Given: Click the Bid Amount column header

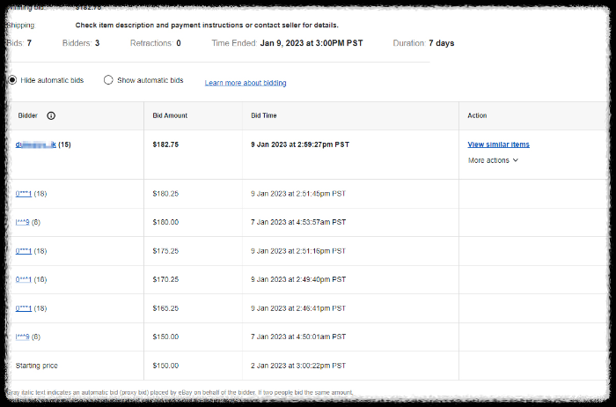Looking at the screenshot, I should [170, 115].
